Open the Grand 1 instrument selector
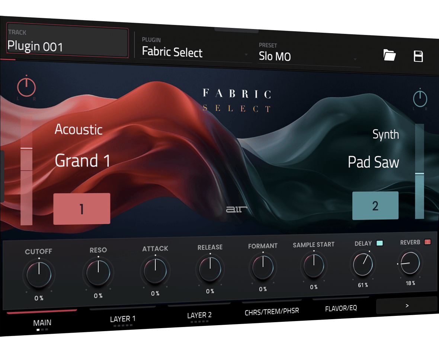Screen dimensions: 439x352 click(83, 161)
